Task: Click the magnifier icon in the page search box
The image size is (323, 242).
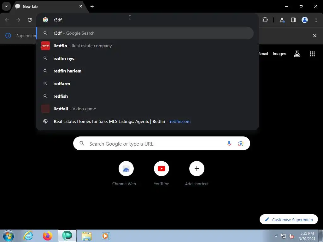Action: click(x=82, y=143)
